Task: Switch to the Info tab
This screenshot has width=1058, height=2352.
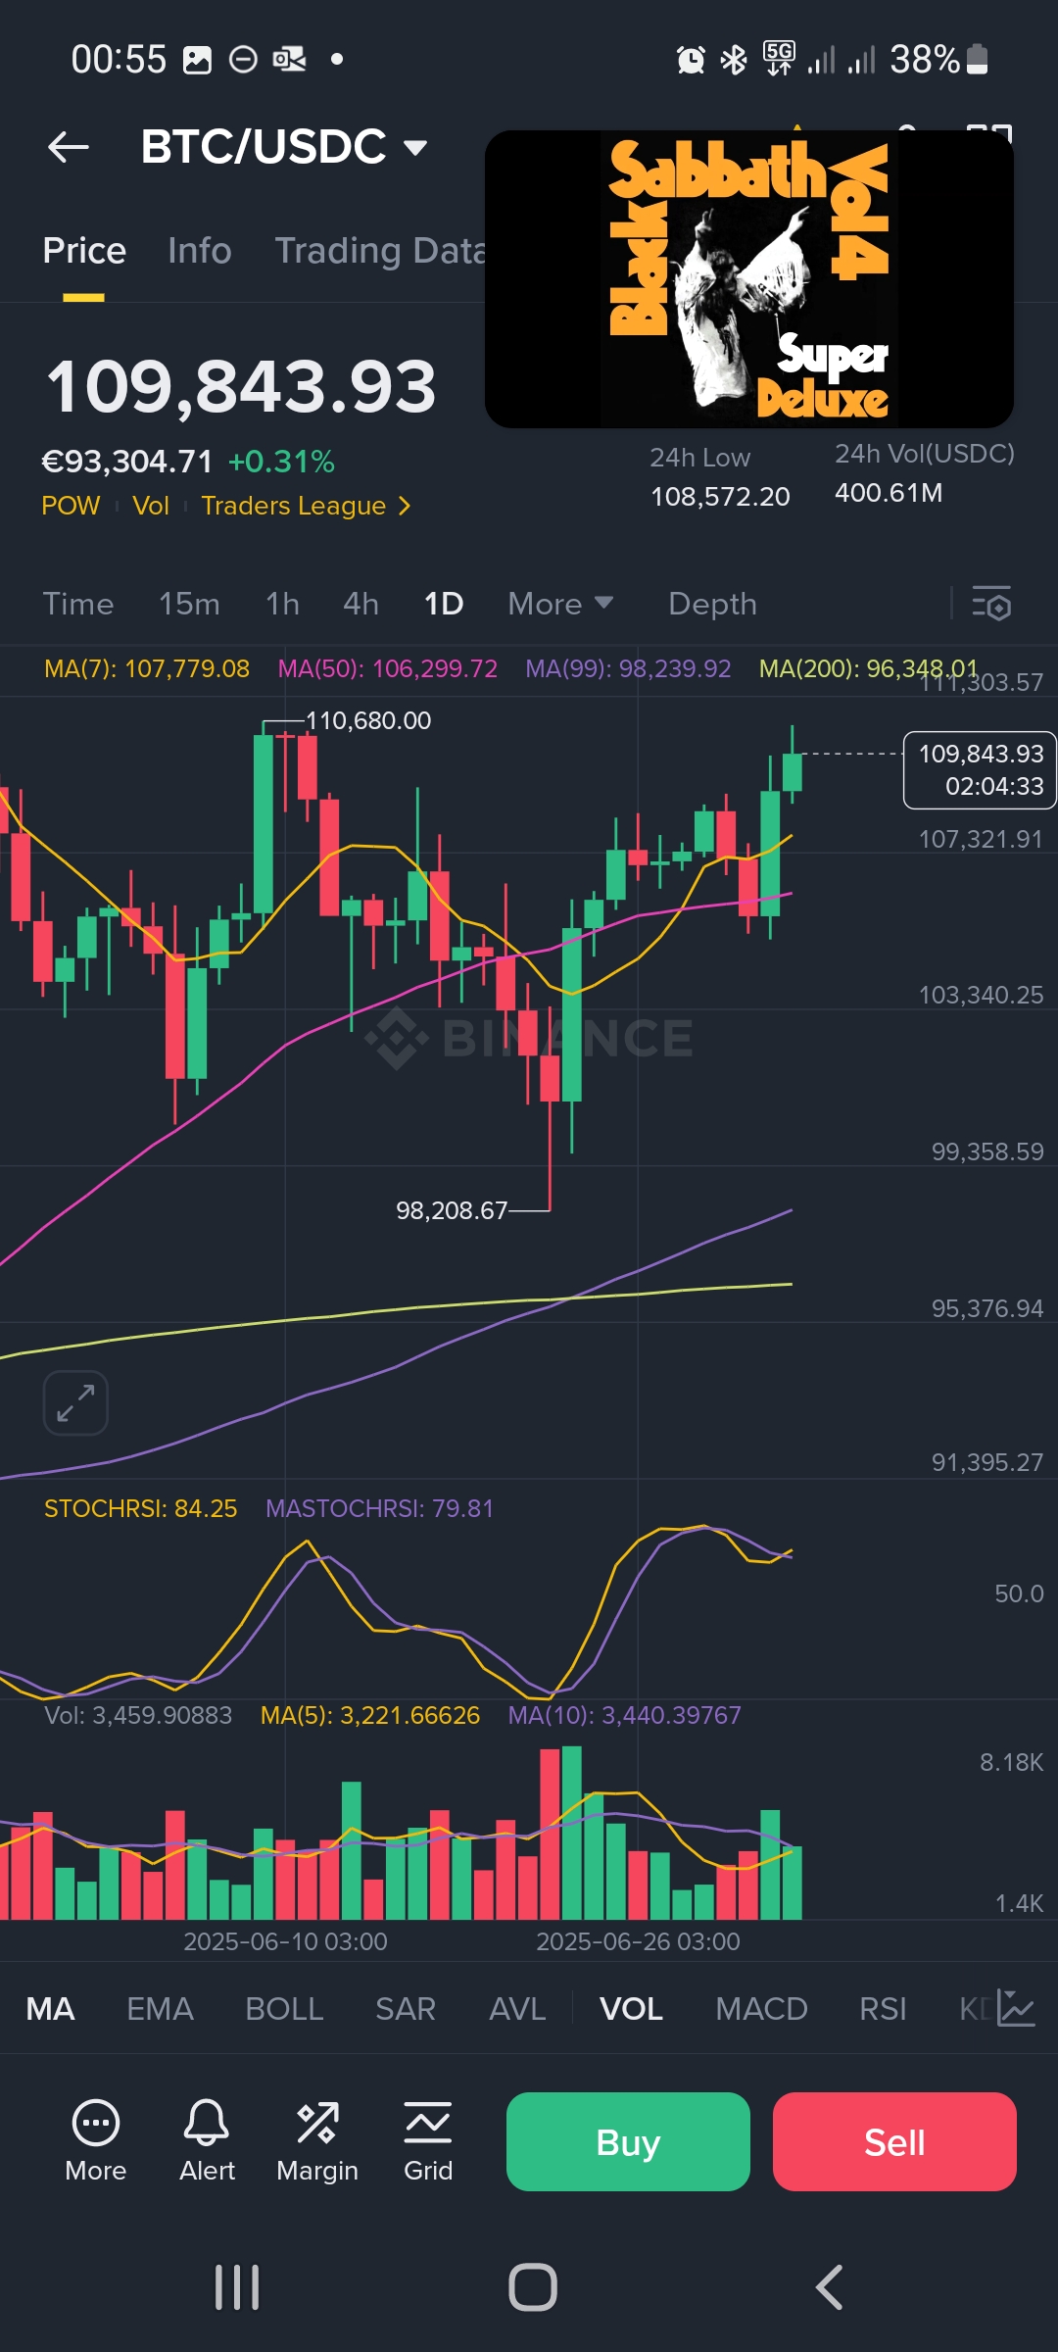Action: click(200, 251)
